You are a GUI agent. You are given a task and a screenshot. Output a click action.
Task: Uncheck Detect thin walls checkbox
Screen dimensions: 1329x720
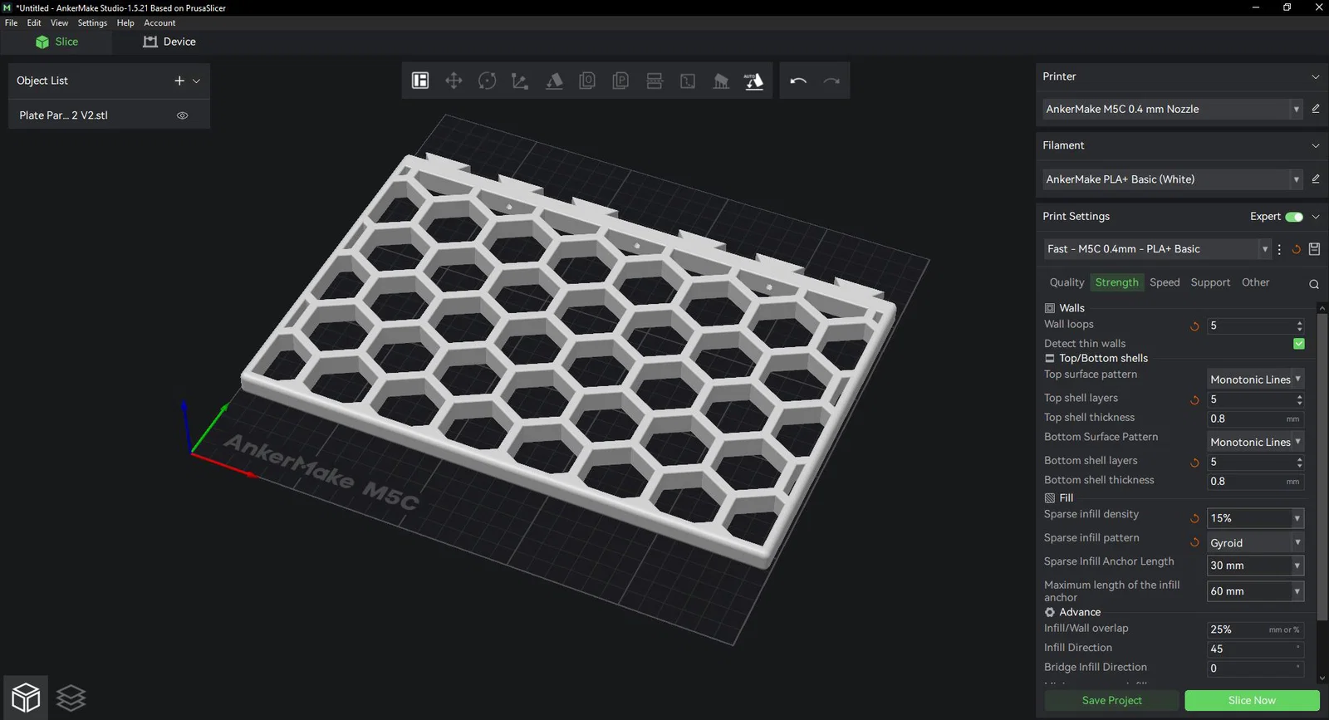point(1299,344)
